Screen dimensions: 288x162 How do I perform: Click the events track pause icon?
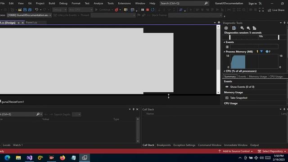tap(227, 47)
